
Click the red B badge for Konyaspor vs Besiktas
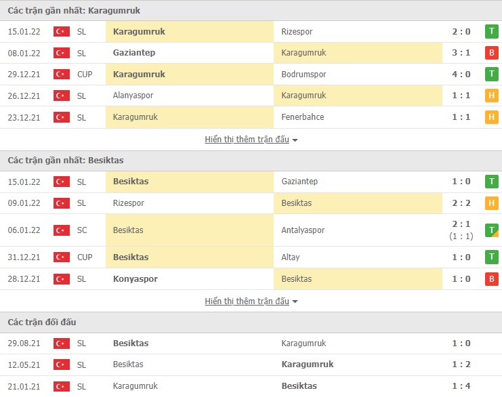491,278
